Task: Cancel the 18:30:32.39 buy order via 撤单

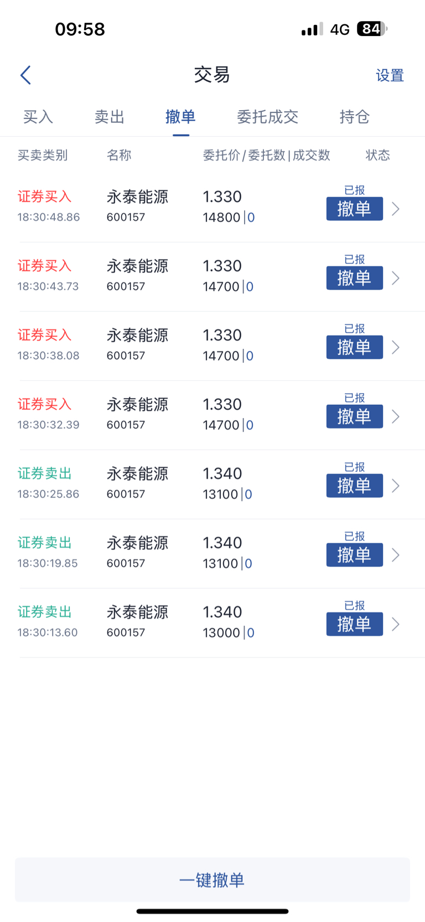Action: pos(355,416)
